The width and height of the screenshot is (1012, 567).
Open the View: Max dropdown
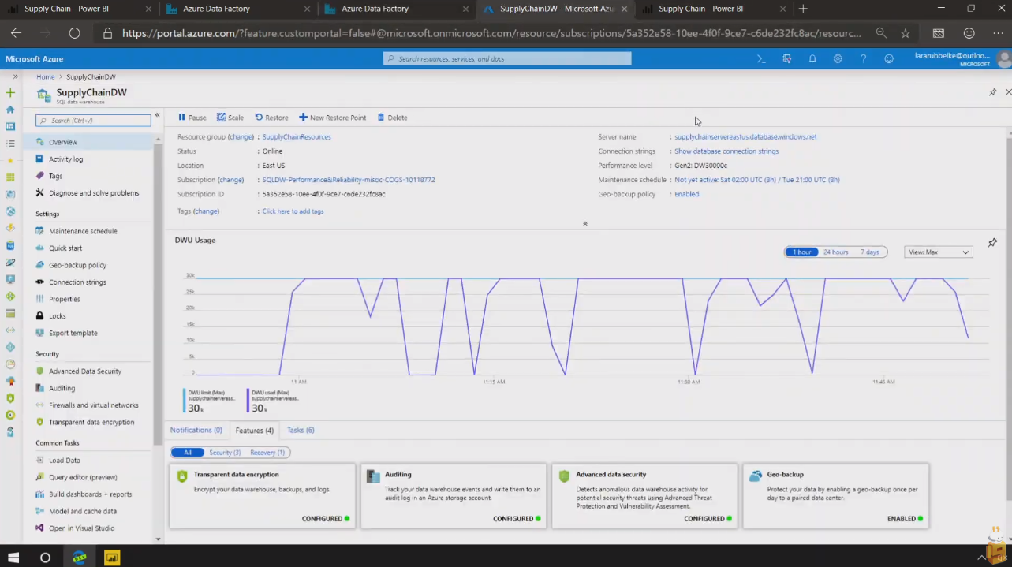click(x=938, y=252)
